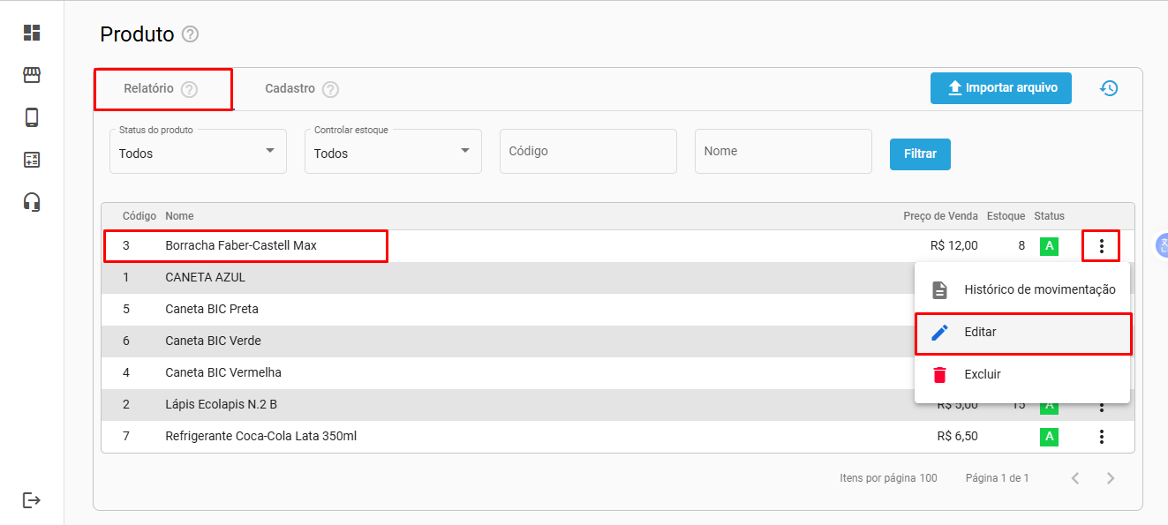Open three-dot menu for Refrigerante Coca-Cola Lata
The height and width of the screenshot is (525, 1168).
1101,437
